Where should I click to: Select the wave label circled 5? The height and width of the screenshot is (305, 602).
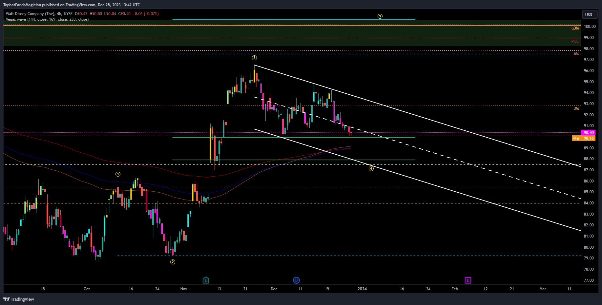pyautogui.click(x=380, y=16)
